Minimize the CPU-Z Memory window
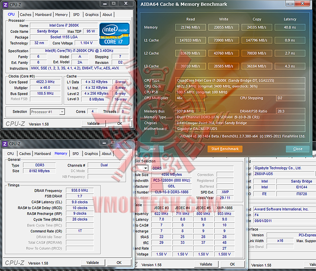 104,143
